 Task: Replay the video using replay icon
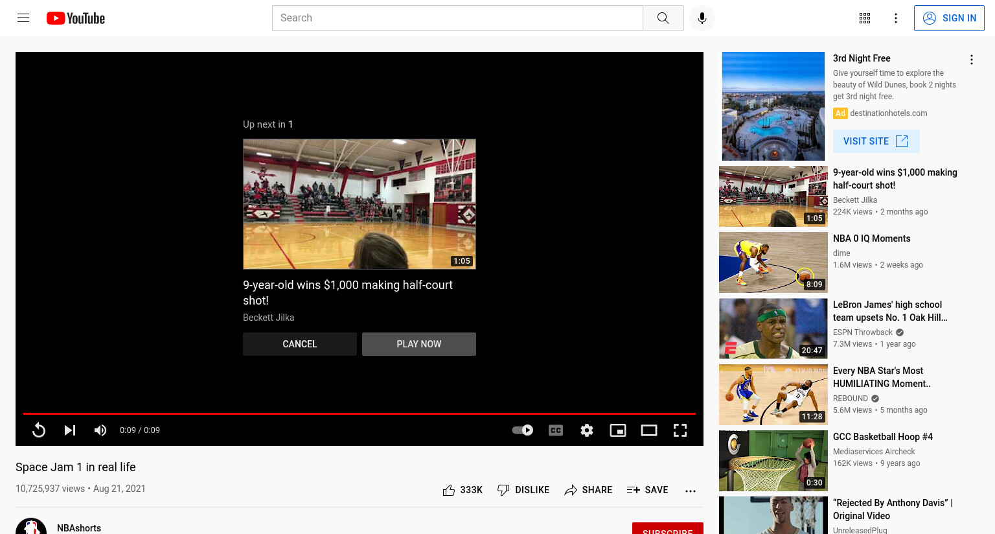[39, 430]
